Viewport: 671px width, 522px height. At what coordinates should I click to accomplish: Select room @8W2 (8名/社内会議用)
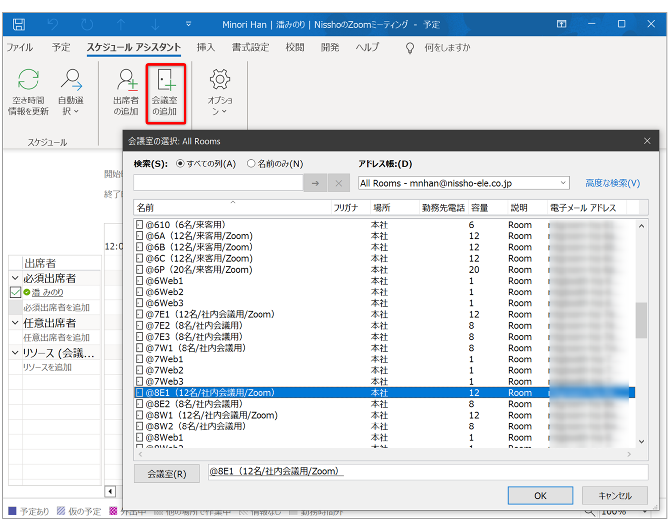(385, 426)
